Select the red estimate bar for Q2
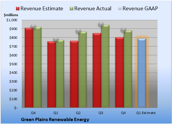This screenshot has height=124, width=172. click(x=74, y=74)
